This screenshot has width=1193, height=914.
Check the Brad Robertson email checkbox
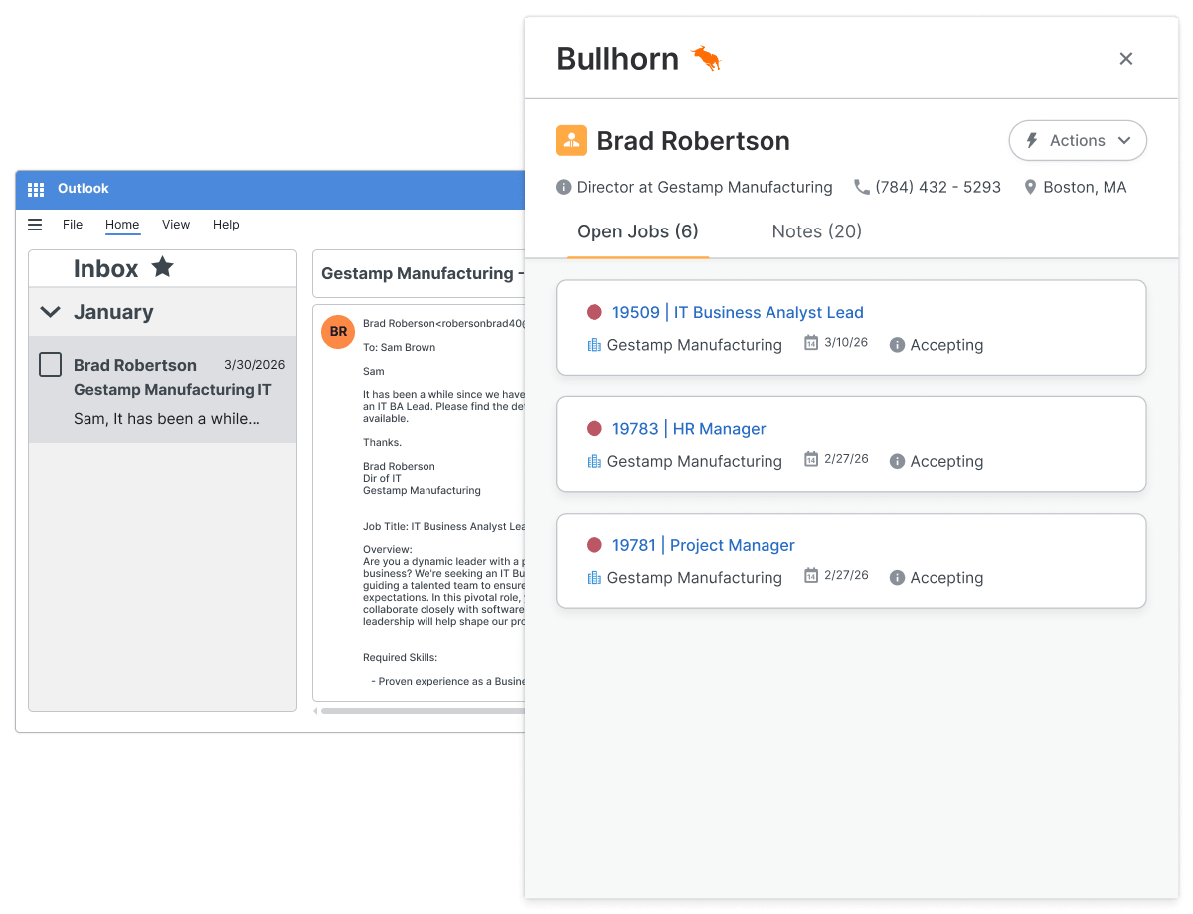(50, 365)
